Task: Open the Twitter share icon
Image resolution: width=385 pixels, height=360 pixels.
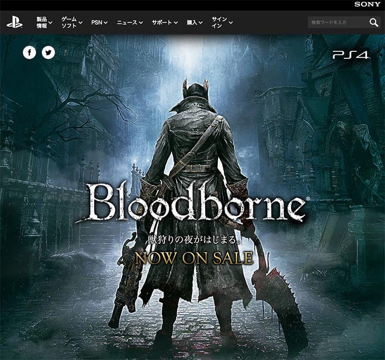Action: tap(48, 53)
